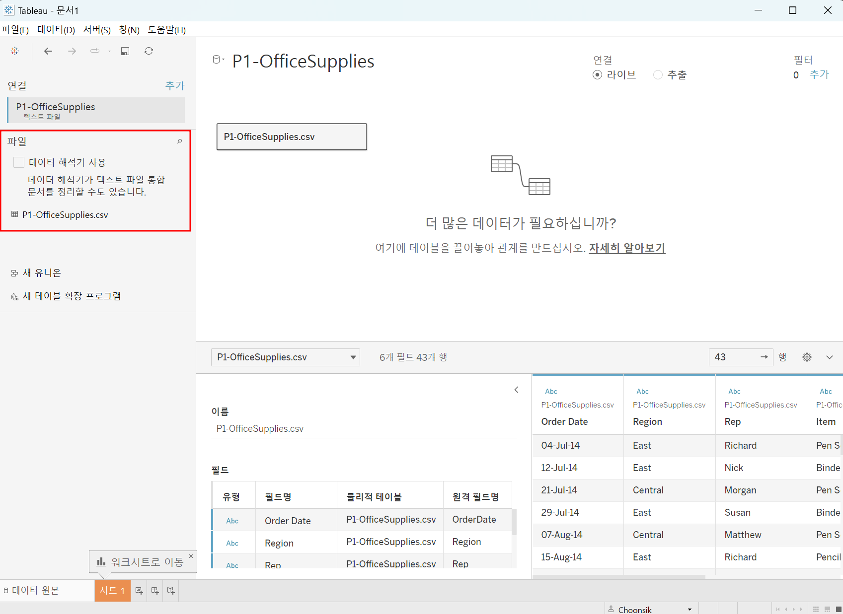
Task: Expand the chevron next to the gear icon
Action: [x=830, y=357]
